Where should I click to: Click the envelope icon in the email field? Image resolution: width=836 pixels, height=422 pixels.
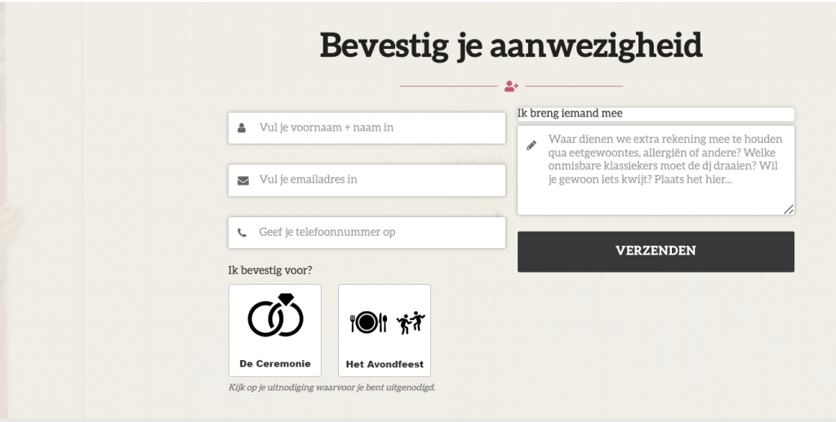point(242,180)
